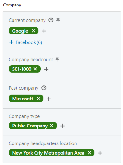The image size is (123, 165).
Task: Add another current company with plus icon
Action: [x=44, y=31]
